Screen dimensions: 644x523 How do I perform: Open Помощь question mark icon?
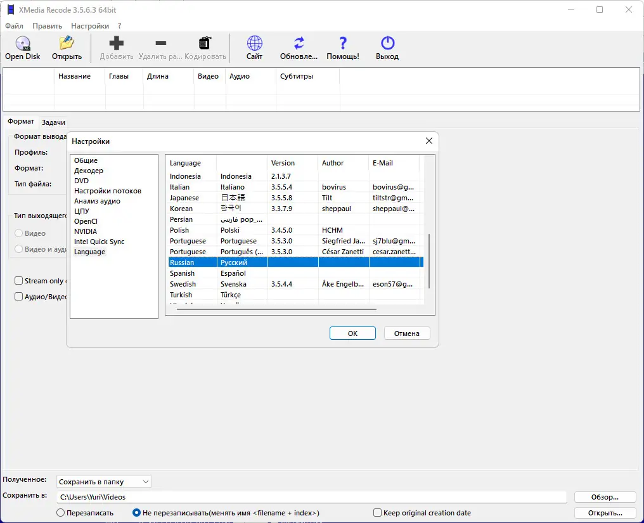[x=343, y=42]
